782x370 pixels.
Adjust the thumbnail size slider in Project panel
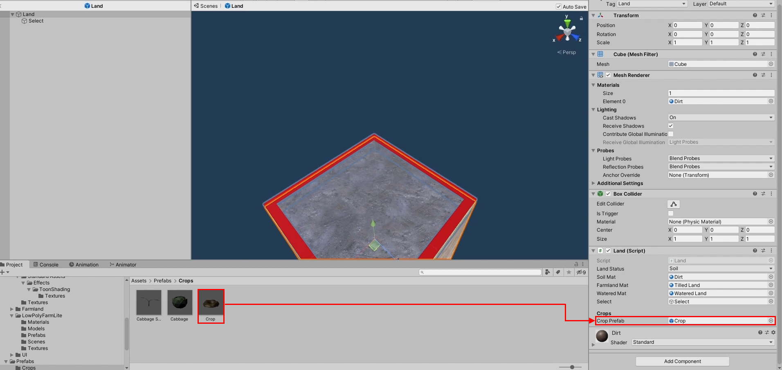tap(571, 367)
